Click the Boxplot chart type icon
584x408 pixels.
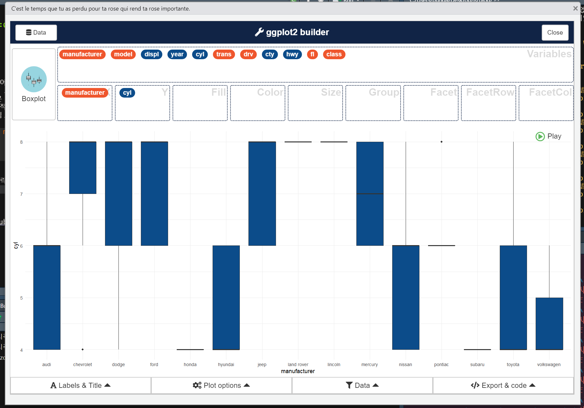34,79
